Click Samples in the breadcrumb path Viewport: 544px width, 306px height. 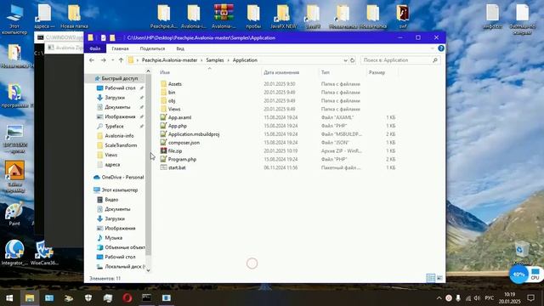tap(215, 60)
